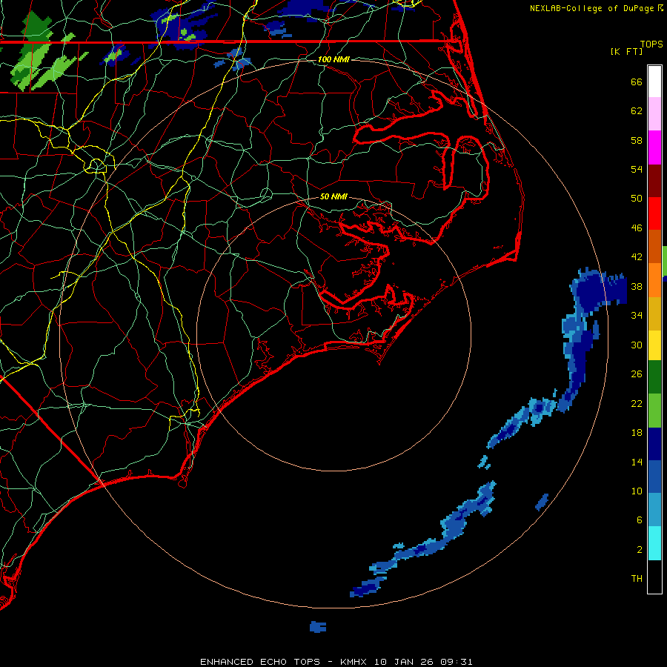Select the light pink legend color block
Image resolution: width=667 pixels, height=667 pixels.
654,114
